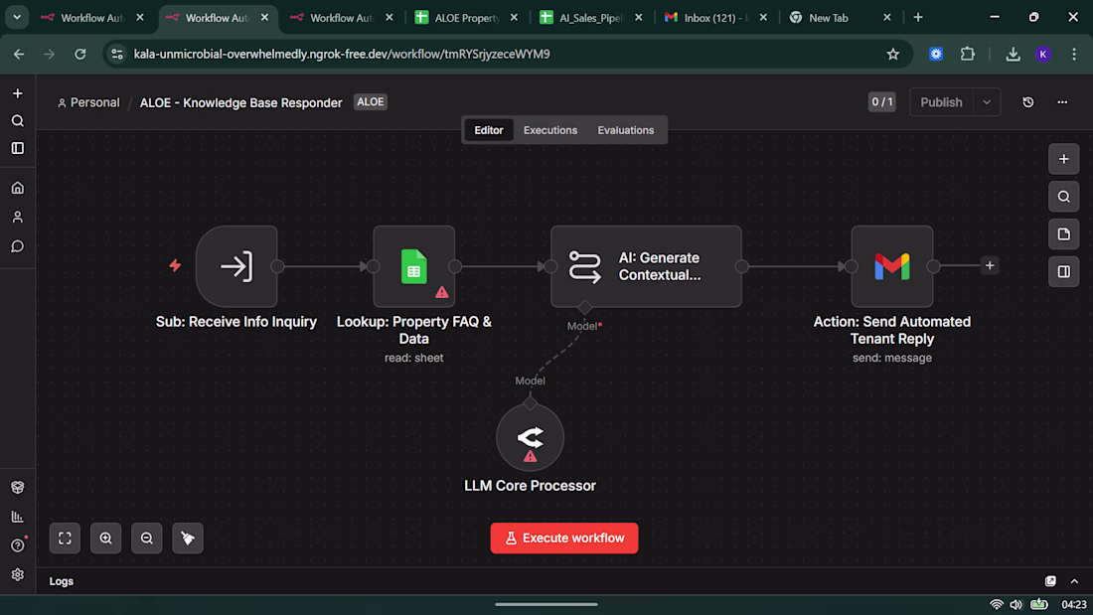Open a new browser tab with plus
This screenshot has height=615, width=1093.
pyautogui.click(x=918, y=18)
